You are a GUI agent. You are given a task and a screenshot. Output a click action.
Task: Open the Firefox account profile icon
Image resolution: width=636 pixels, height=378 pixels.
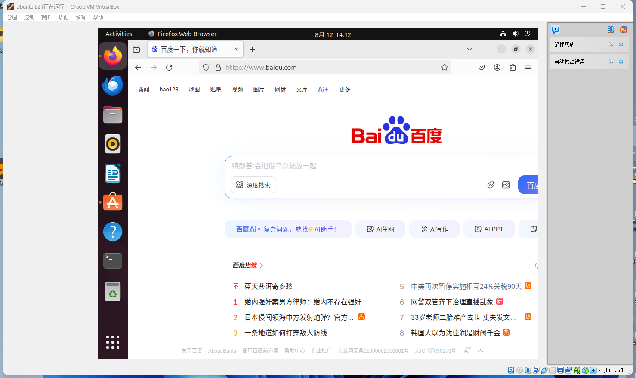click(497, 68)
